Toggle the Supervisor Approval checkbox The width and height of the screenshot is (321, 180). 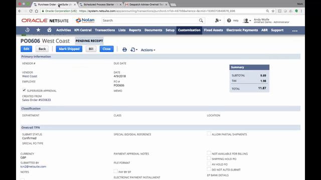tap(24, 90)
